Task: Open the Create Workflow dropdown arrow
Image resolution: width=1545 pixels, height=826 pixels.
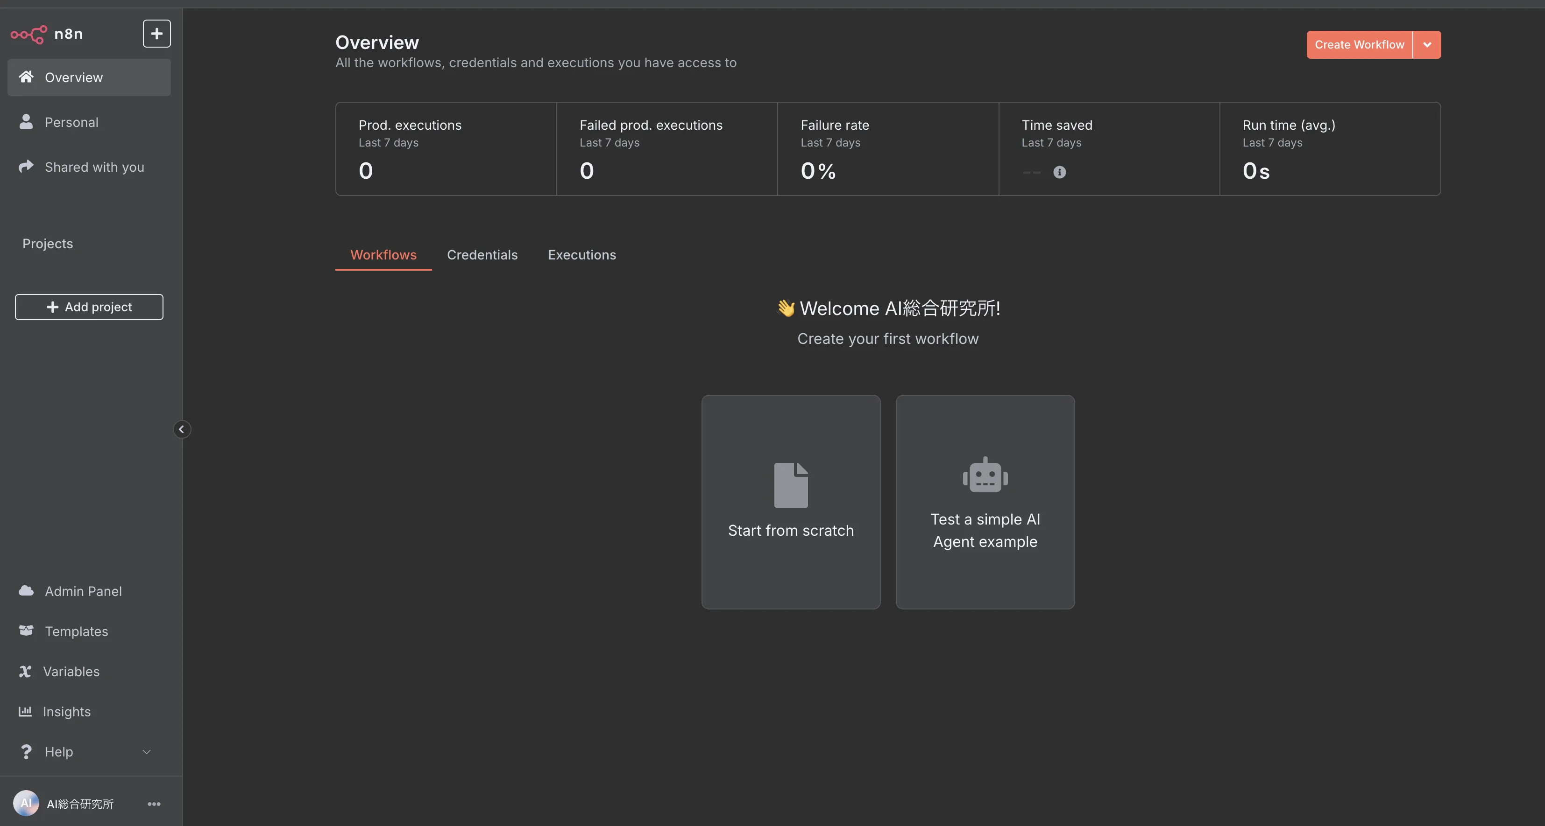Action: [x=1427, y=45]
